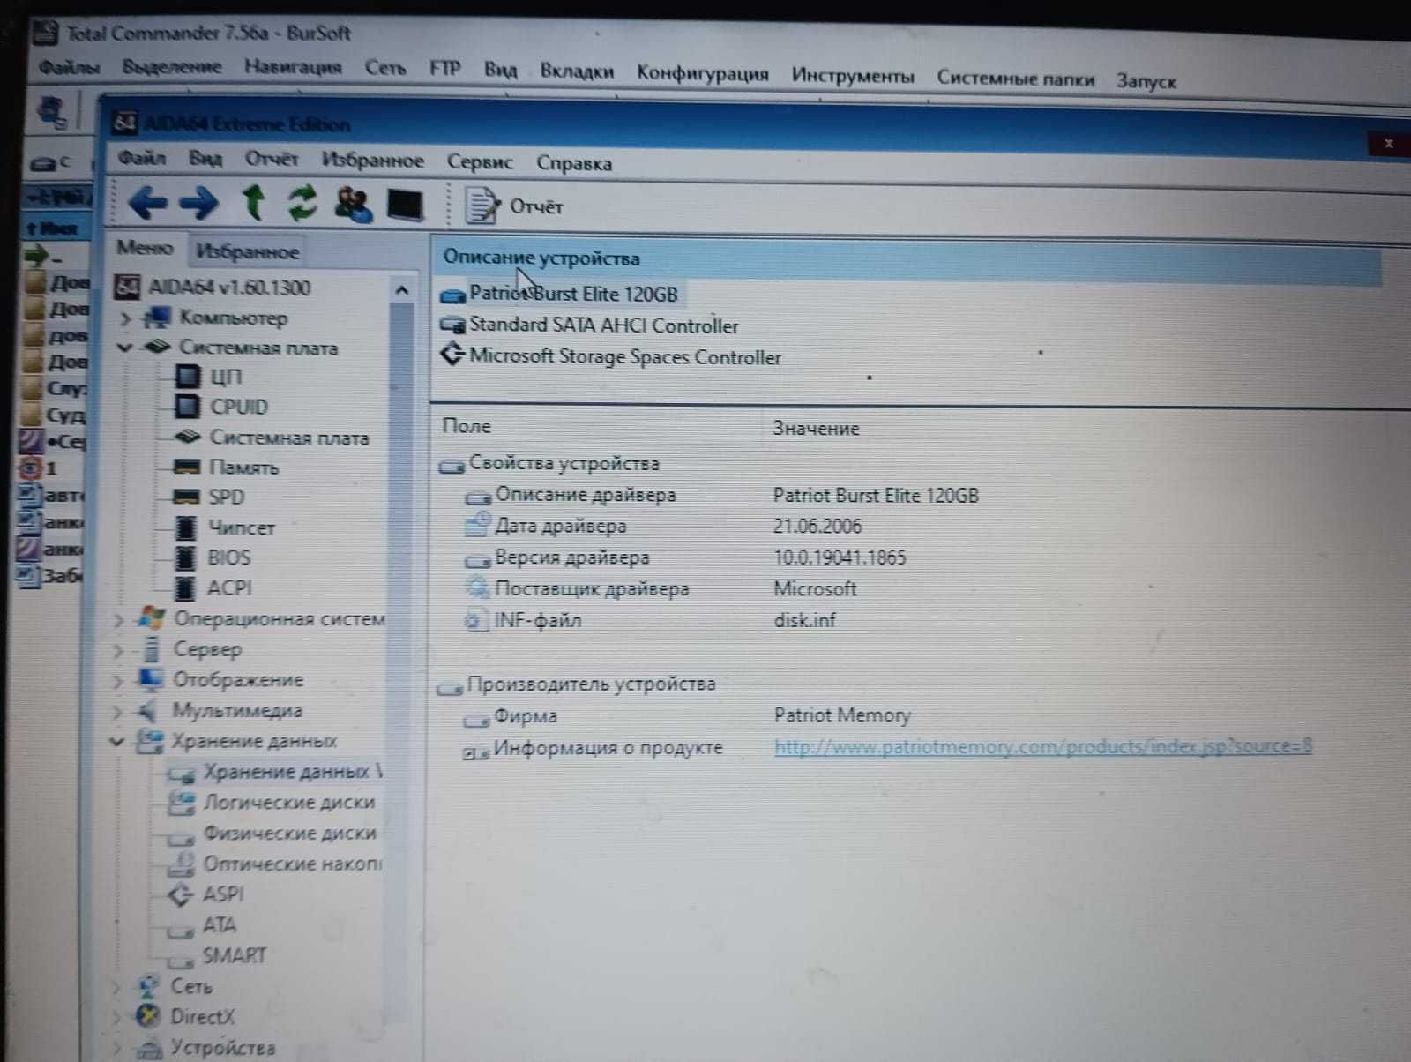Screen dimensions: 1411x1062
Task: Click the AIDA64 forward arrow toolbar icon
Action: point(199,203)
